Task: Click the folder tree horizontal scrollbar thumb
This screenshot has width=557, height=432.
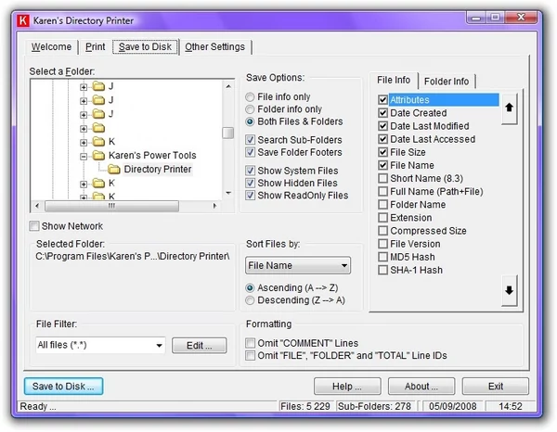Action: [x=111, y=206]
